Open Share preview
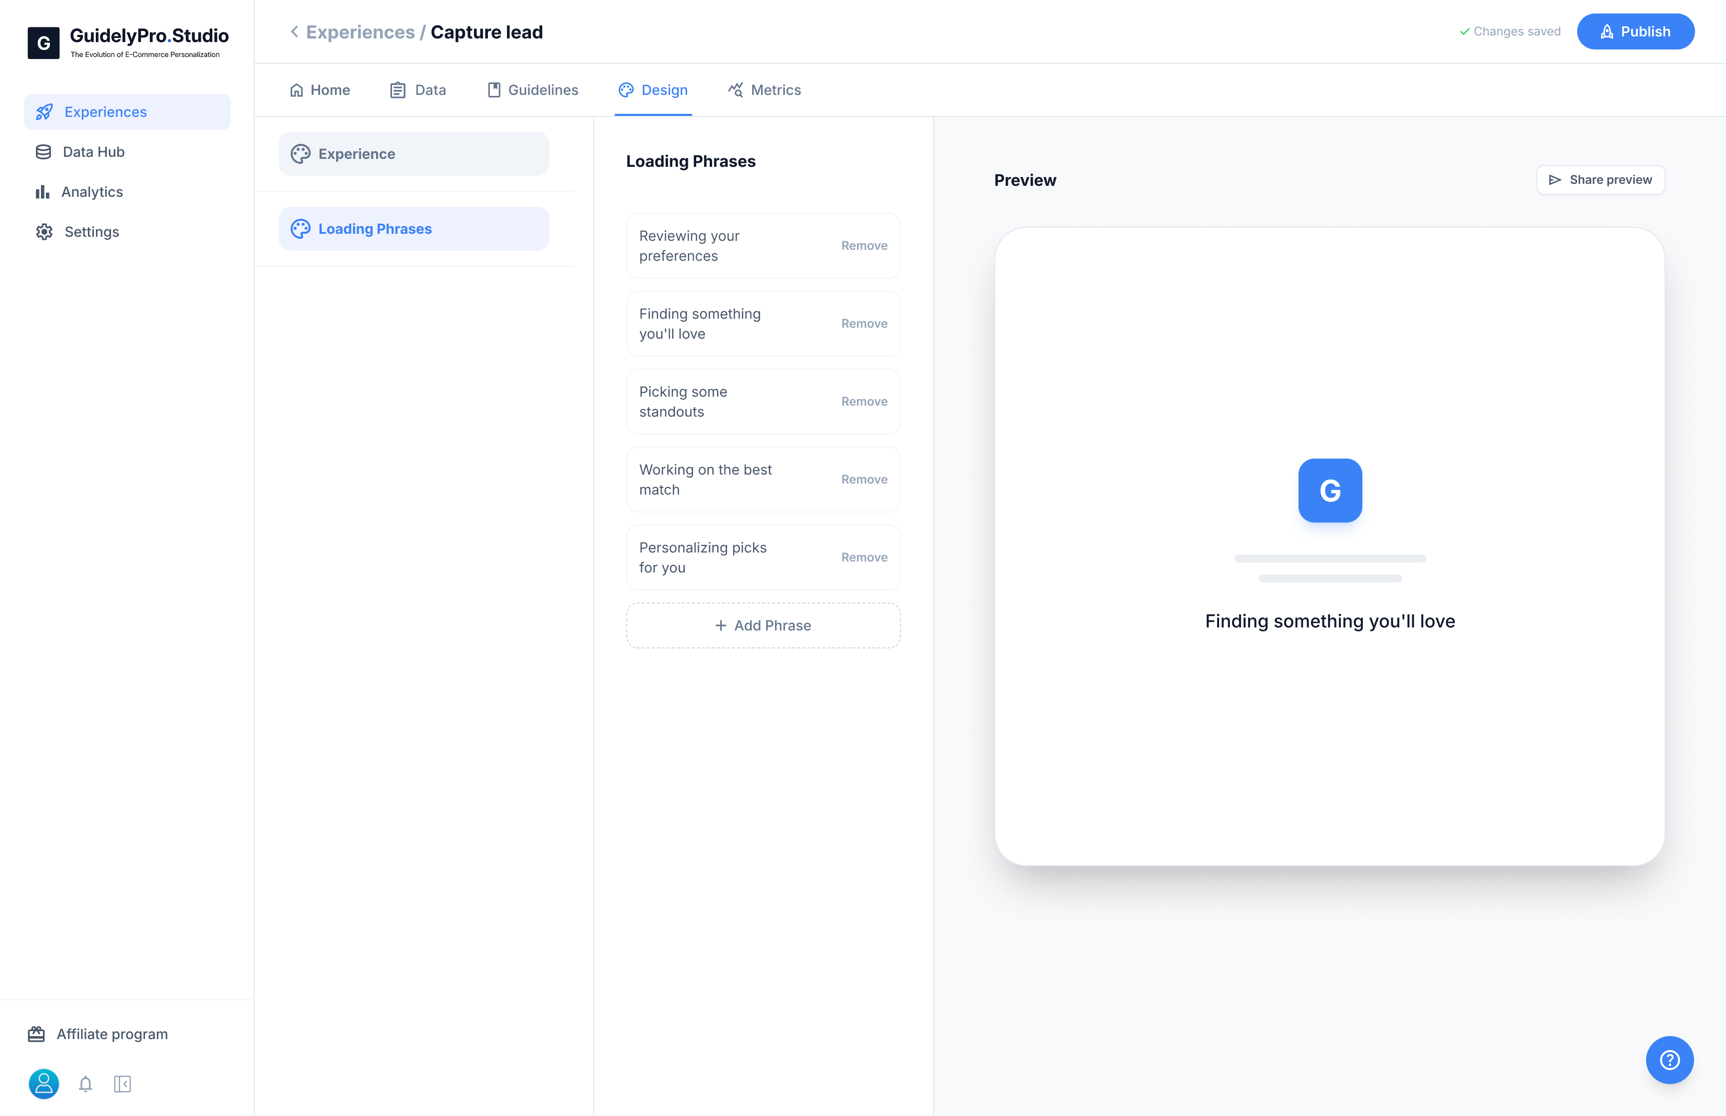This screenshot has height=1116, width=1726. point(1600,180)
